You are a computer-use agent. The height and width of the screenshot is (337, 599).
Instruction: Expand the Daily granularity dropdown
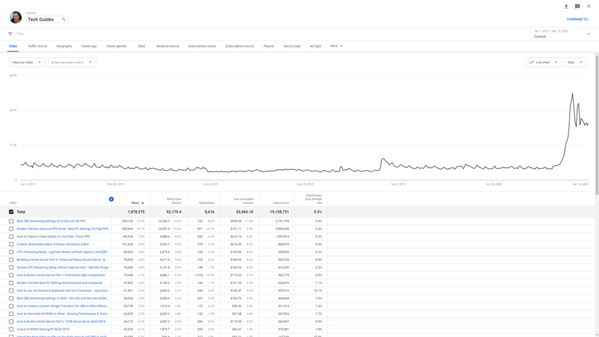(576, 62)
